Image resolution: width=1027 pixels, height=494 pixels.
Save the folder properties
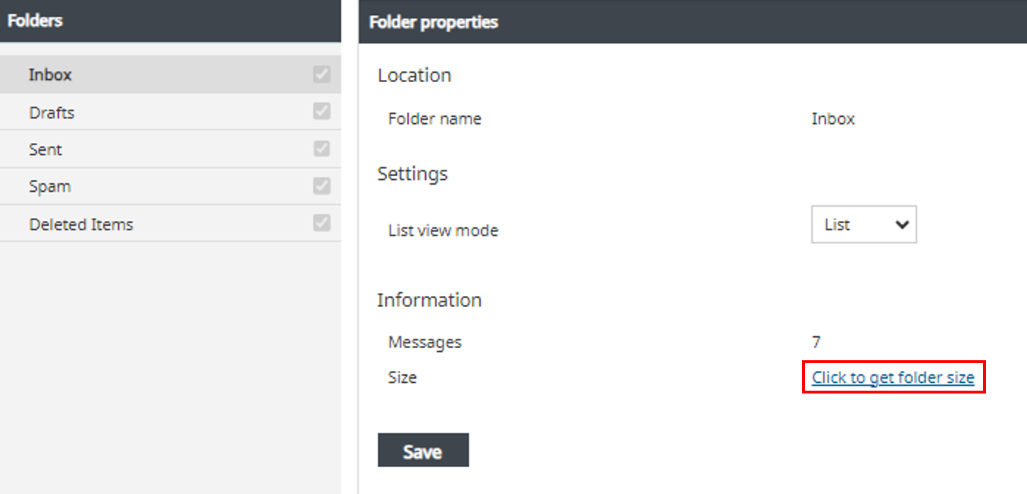click(423, 449)
